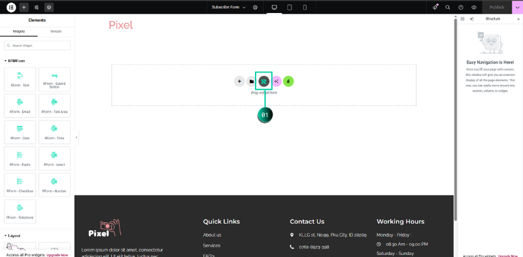Select the RForm - Date widget
Image resolution: width=523 pixels, height=257 pixels.
pyautogui.click(x=20, y=132)
